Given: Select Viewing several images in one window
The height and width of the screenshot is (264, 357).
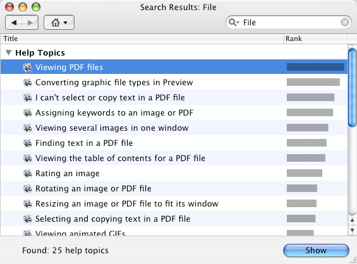Looking at the screenshot, I should pos(174,128).
